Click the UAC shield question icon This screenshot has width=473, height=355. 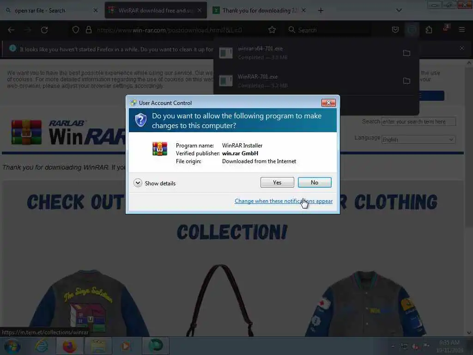pos(140,120)
